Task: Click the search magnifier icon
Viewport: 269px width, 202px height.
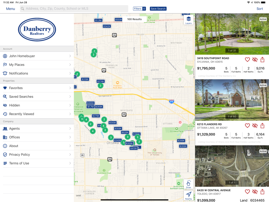Action: tap(22, 9)
